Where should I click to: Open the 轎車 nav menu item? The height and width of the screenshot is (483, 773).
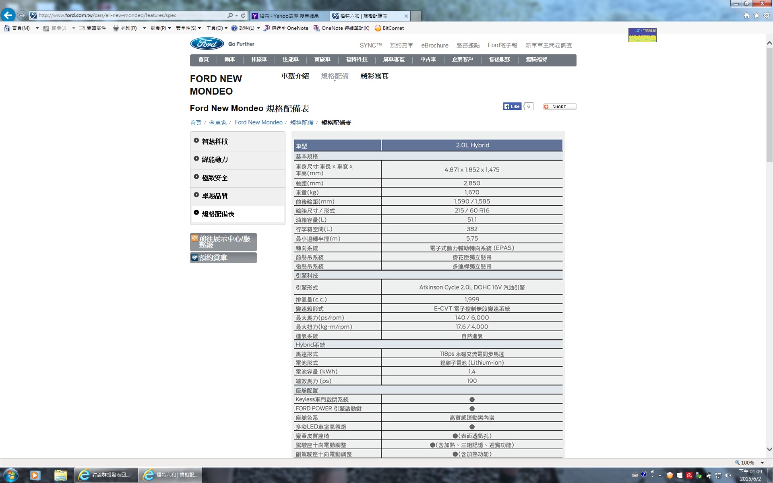pyautogui.click(x=229, y=60)
